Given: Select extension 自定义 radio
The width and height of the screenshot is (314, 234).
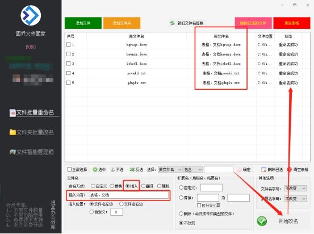Looking at the screenshot, I should click(x=181, y=188).
